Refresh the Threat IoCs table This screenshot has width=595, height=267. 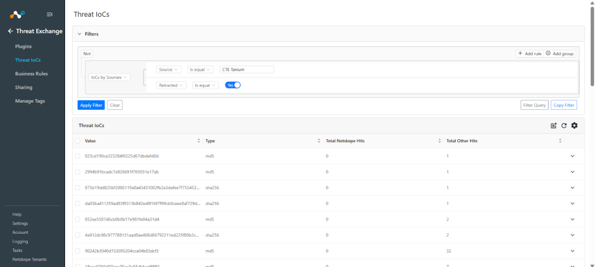(x=564, y=125)
